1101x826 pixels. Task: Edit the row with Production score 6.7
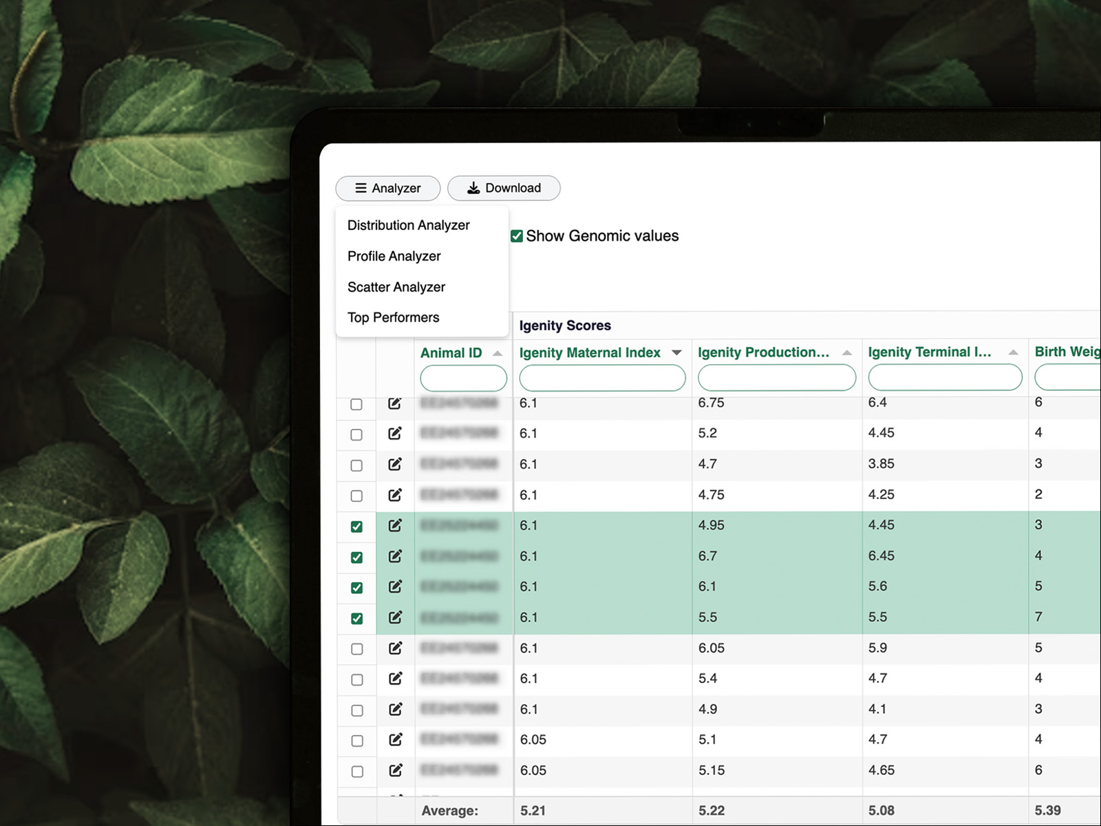coord(395,556)
